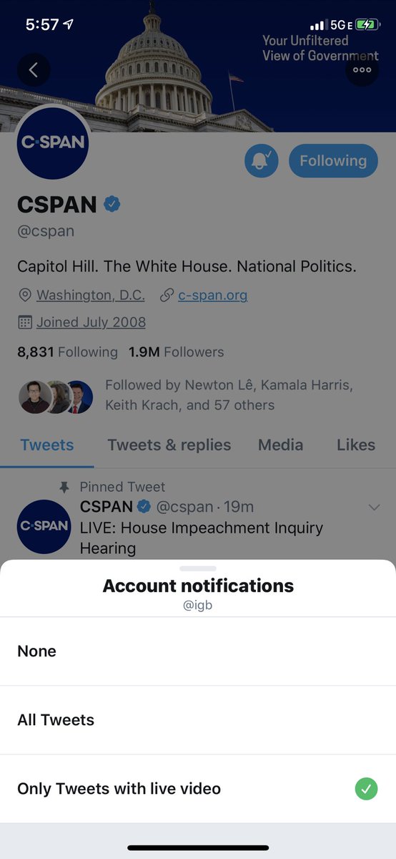Image resolution: width=396 pixels, height=859 pixels.
Task: Switch to the Tweets & replies tab
Action: click(x=169, y=445)
